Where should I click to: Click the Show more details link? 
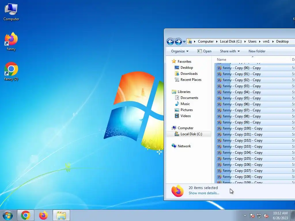(x=204, y=193)
